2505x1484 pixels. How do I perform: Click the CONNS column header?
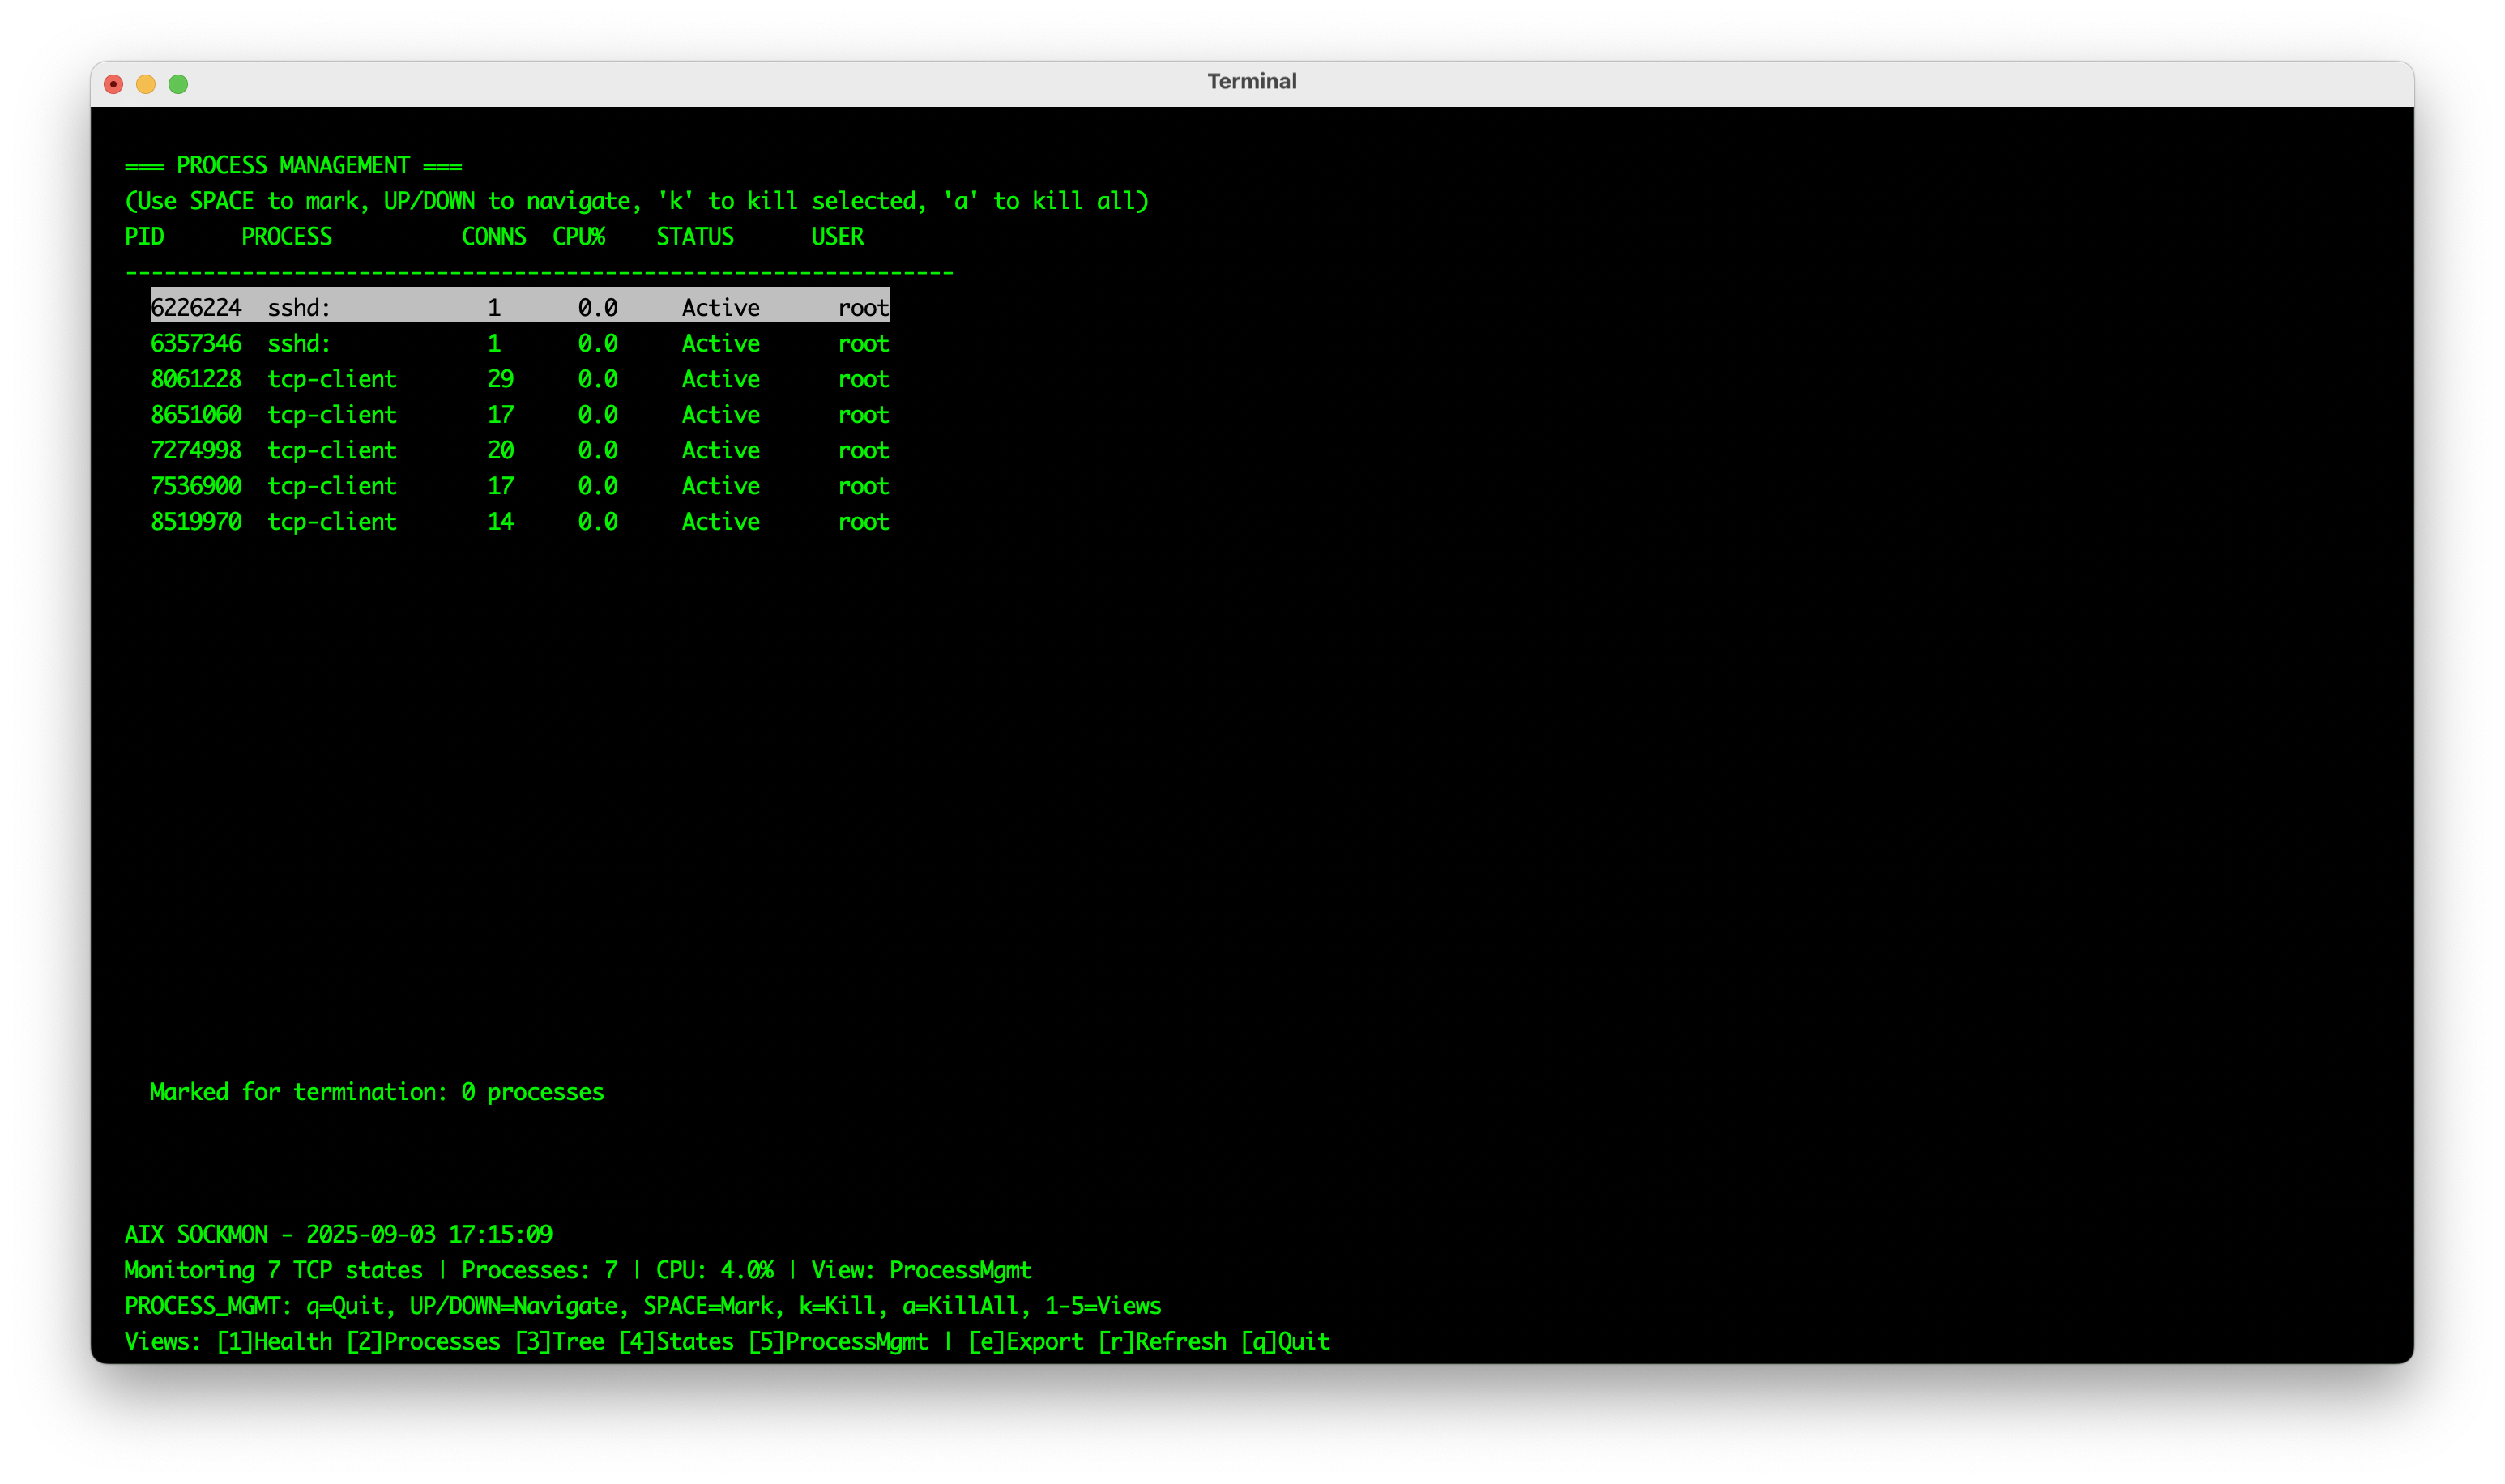pos(494,237)
